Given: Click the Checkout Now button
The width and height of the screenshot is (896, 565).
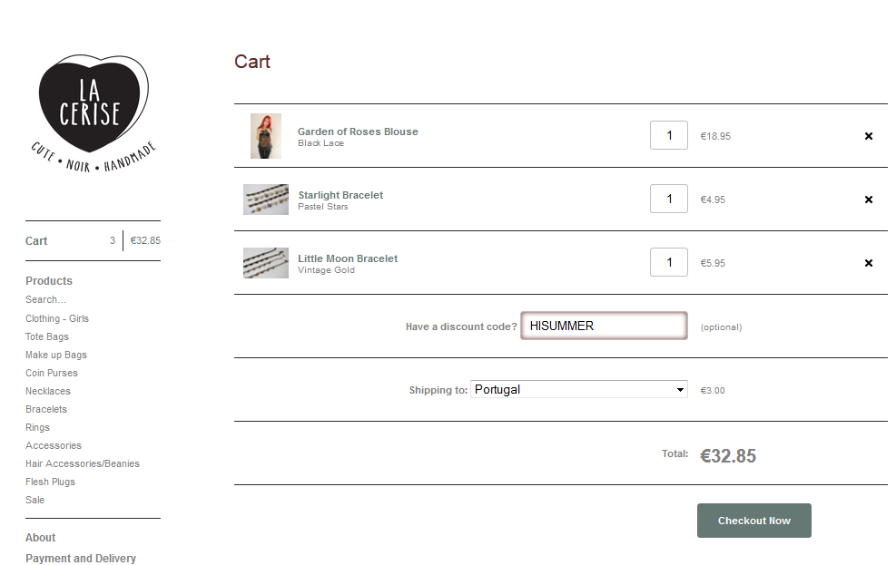Looking at the screenshot, I should point(753,521).
